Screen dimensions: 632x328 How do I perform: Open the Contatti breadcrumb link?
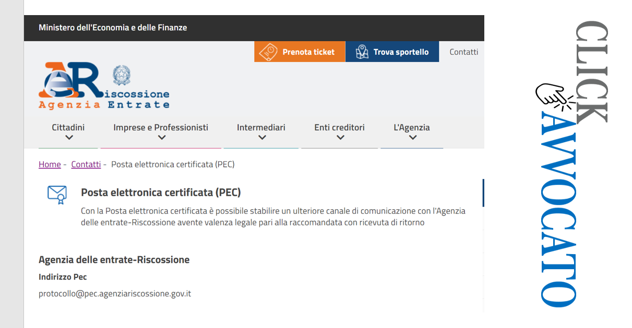[x=86, y=165]
